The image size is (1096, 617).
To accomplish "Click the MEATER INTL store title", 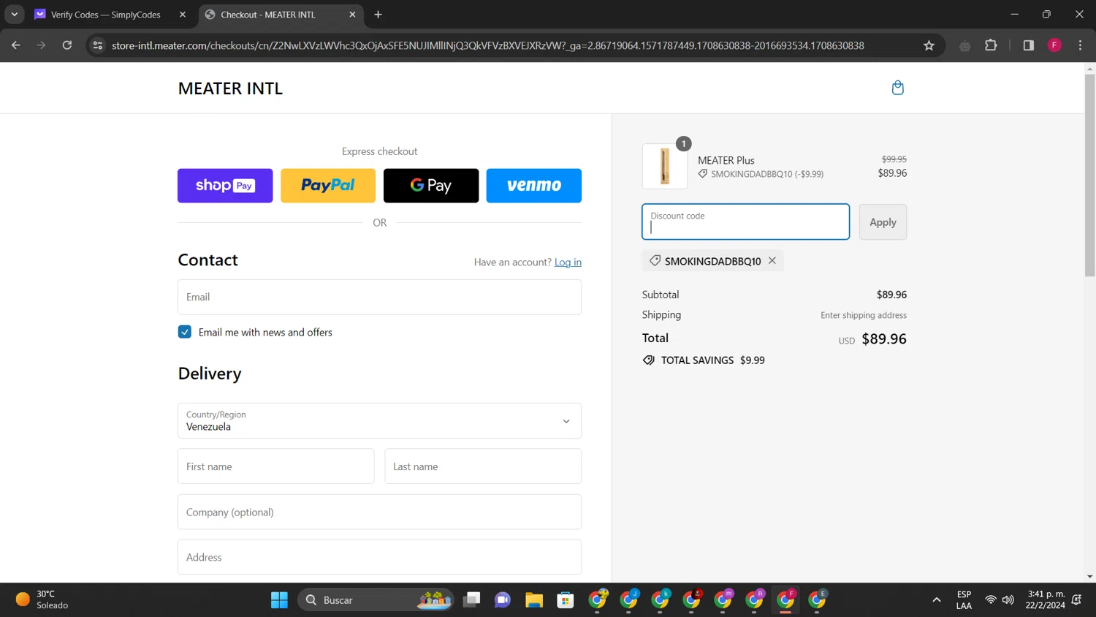I will point(230,88).
